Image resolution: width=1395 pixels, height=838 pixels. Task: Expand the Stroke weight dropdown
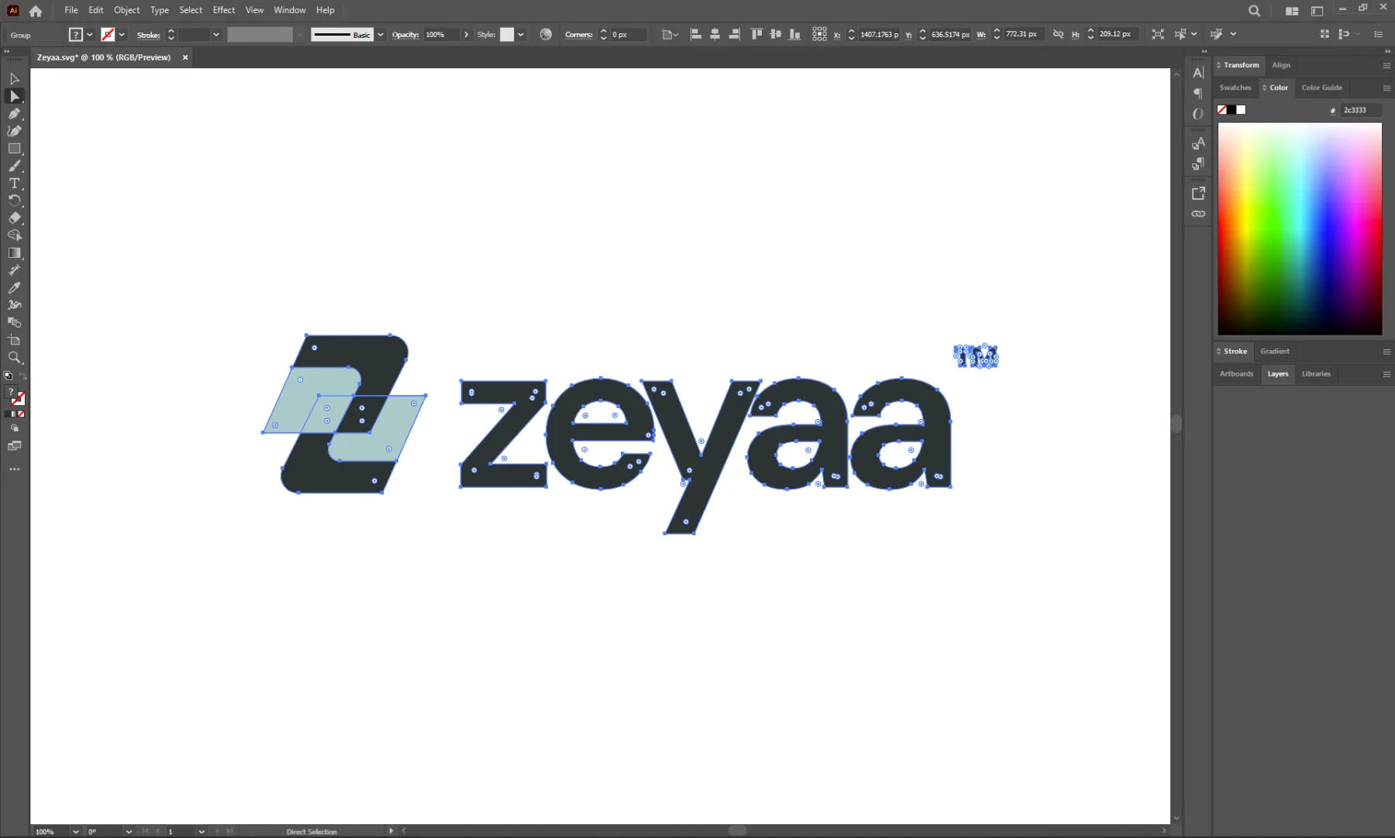216,34
